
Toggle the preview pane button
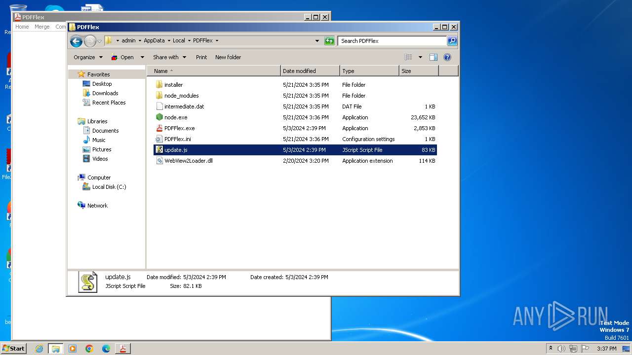pyautogui.click(x=434, y=57)
